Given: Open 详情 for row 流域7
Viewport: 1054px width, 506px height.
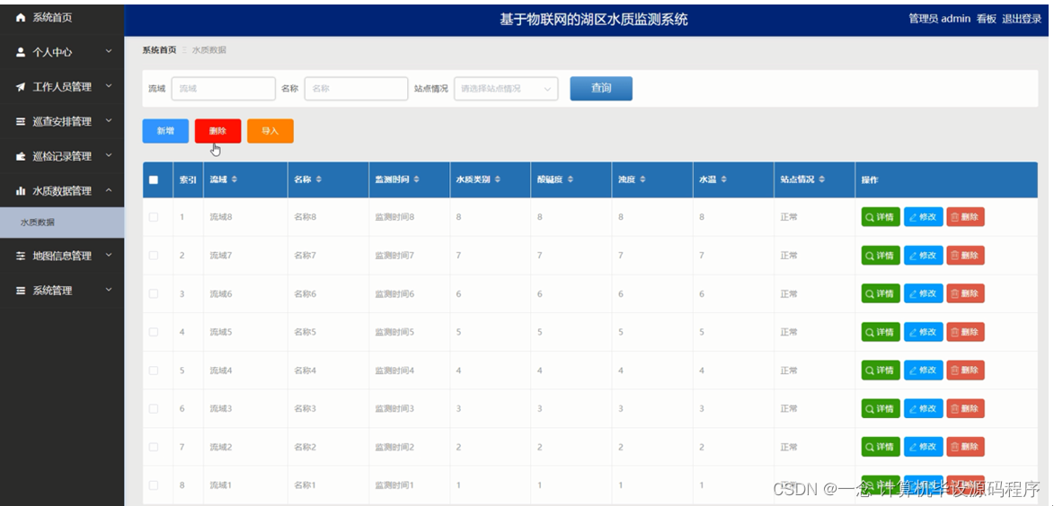Looking at the screenshot, I should pyautogui.click(x=881, y=256).
